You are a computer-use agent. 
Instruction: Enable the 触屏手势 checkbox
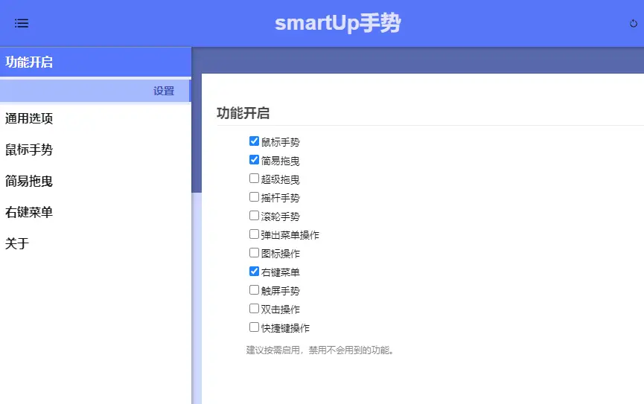click(254, 290)
